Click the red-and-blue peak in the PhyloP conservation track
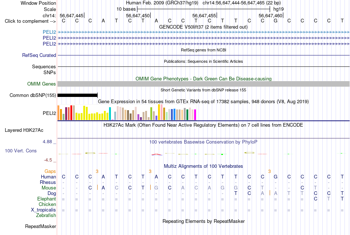The height and width of the screenshot is (235, 350). point(157,154)
